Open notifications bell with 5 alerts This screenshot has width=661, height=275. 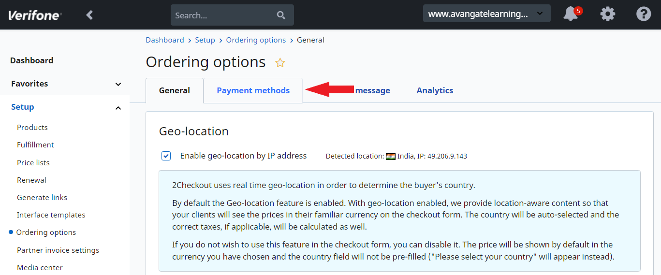(572, 14)
